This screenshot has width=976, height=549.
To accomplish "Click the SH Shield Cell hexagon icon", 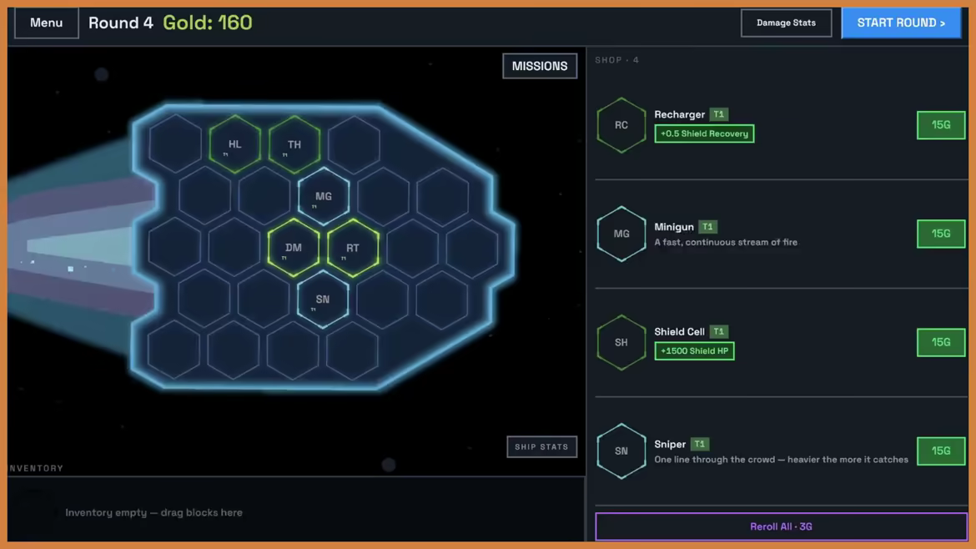I will tap(621, 342).
